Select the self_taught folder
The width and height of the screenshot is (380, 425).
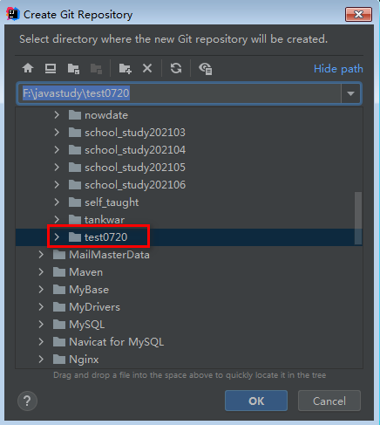click(x=112, y=202)
